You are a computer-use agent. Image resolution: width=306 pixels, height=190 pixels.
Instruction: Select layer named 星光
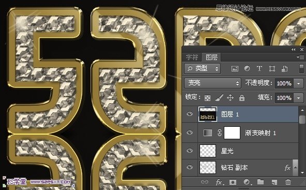pyautogui.click(x=227, y=151)
